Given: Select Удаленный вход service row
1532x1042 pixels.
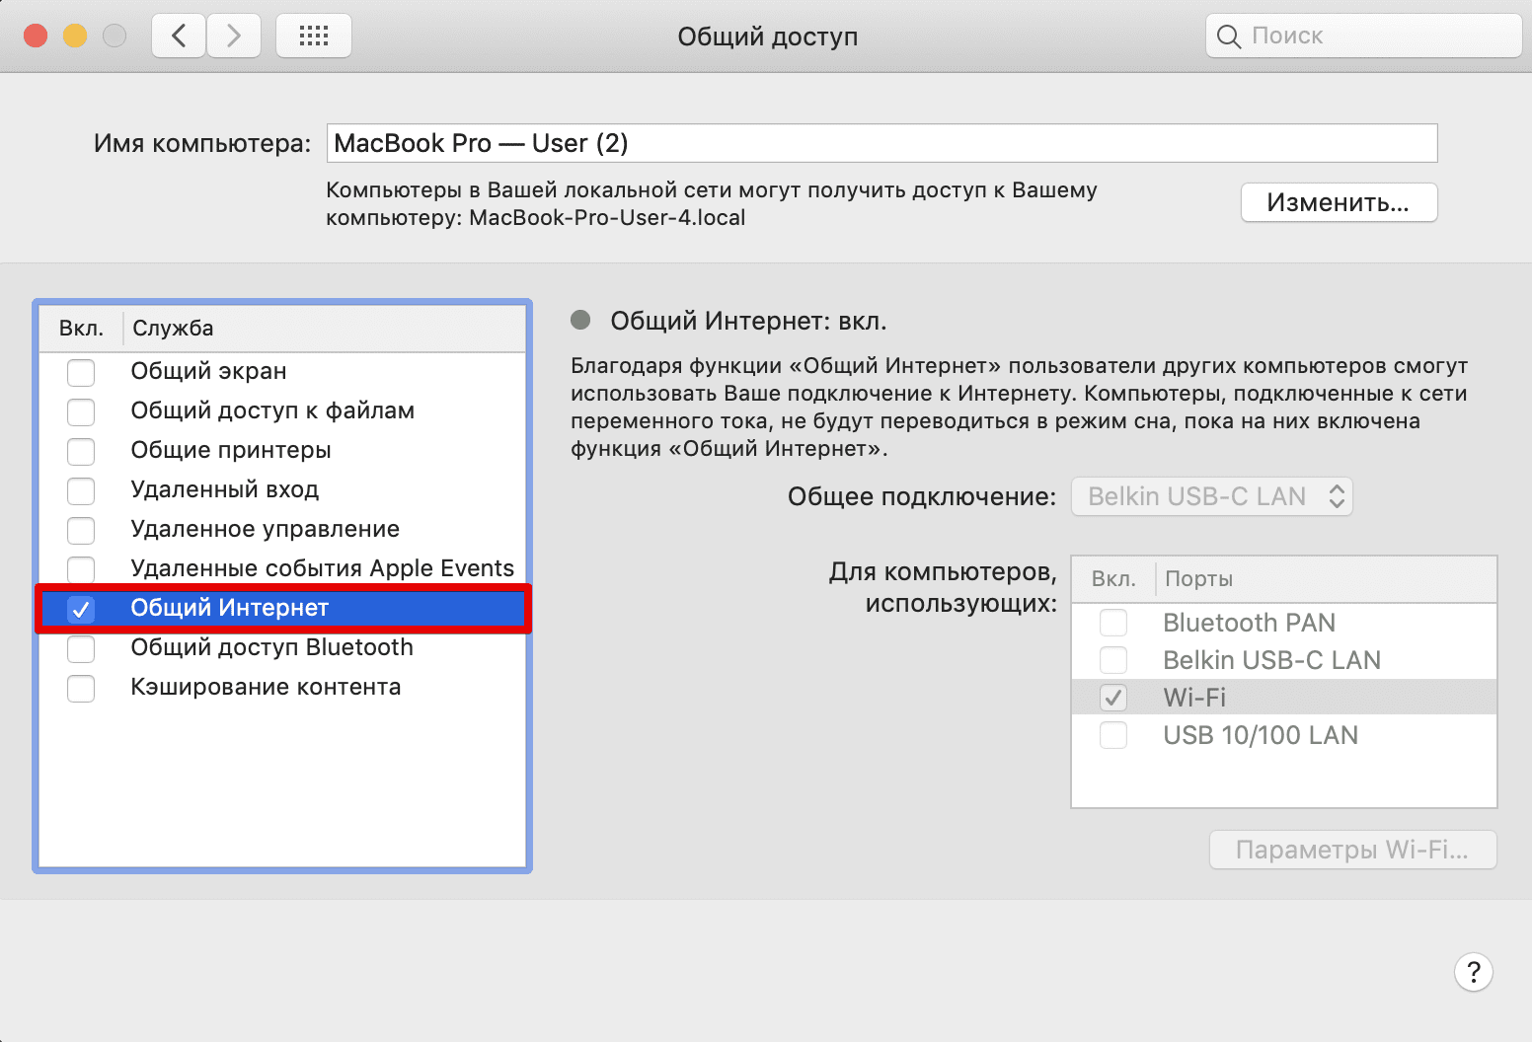Looking at the screenshot, I should coord(225,489).
